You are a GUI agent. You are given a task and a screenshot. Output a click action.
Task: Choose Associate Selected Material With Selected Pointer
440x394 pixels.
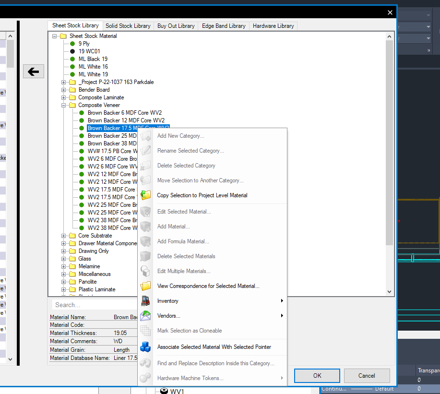(x=213, y=347)
